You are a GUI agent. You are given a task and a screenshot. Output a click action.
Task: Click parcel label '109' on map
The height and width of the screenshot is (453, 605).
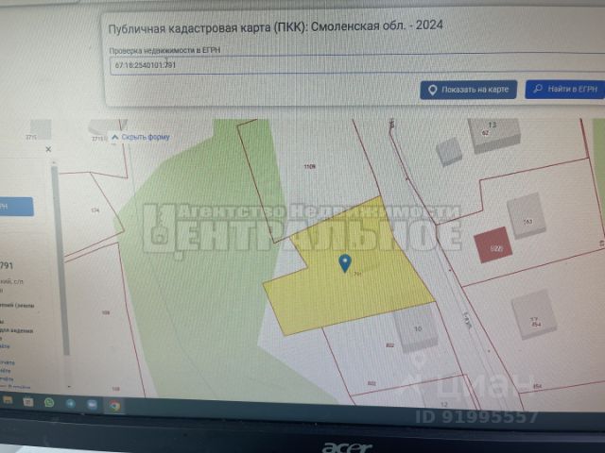coord(106,312)
